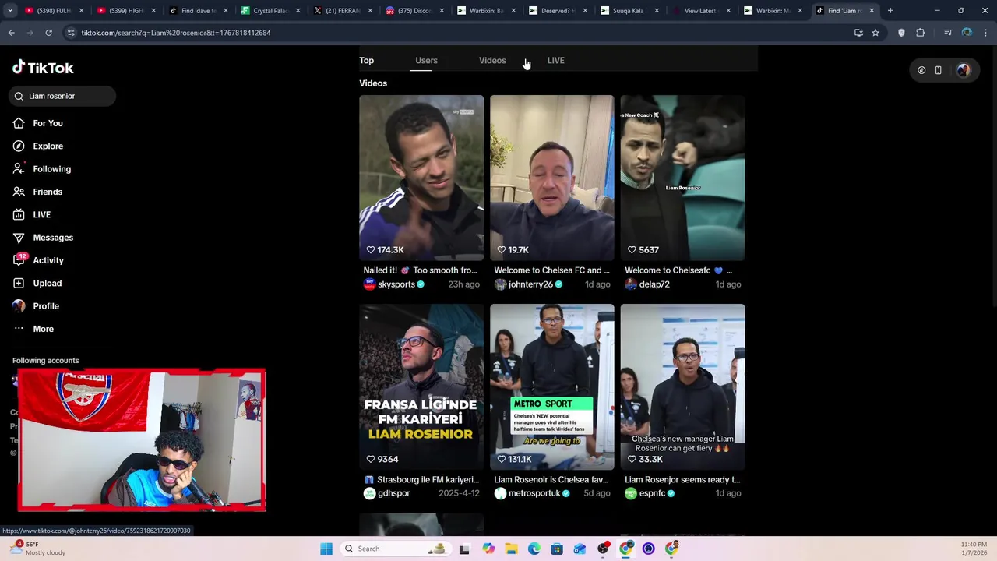Click the Following accounts heading
This screenshot has width=997, height=561.
tap(45, 360)
